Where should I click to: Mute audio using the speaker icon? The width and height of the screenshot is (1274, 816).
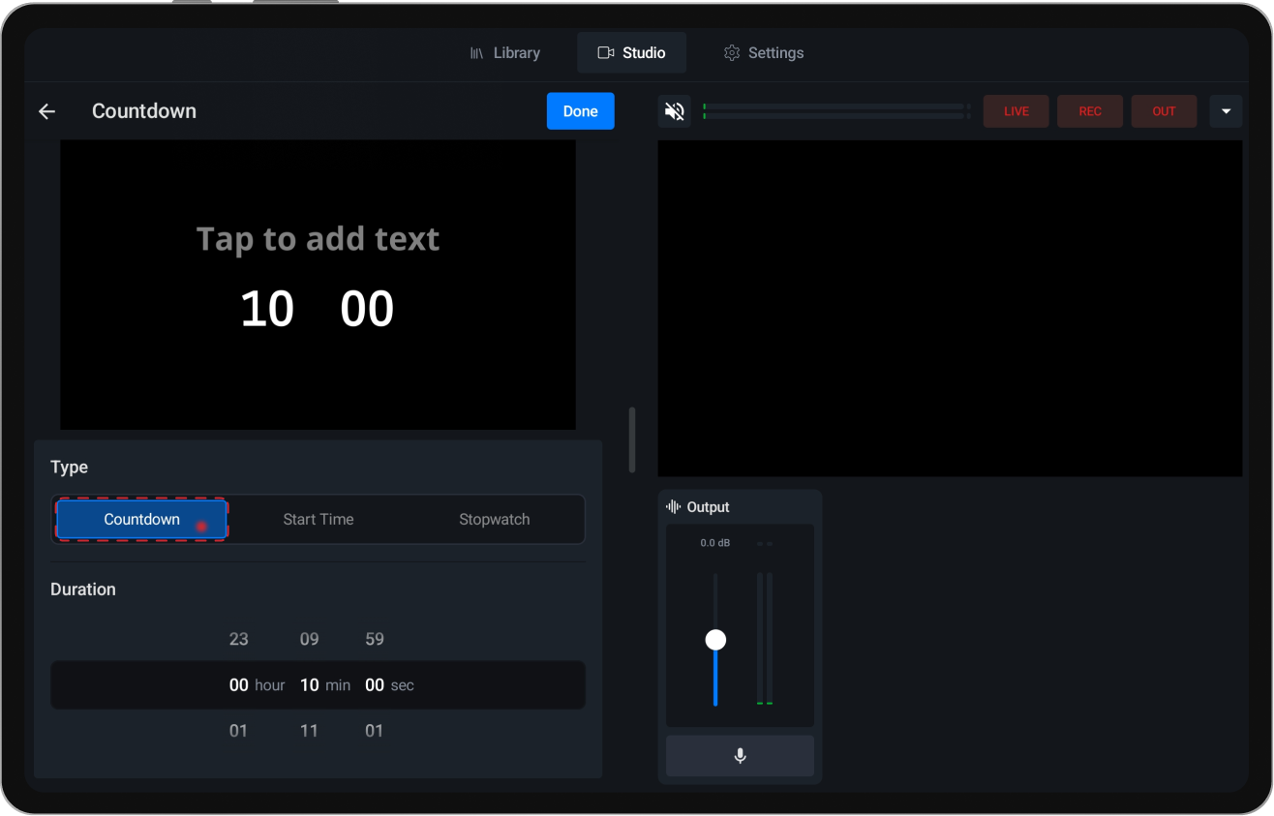[674, 110]
